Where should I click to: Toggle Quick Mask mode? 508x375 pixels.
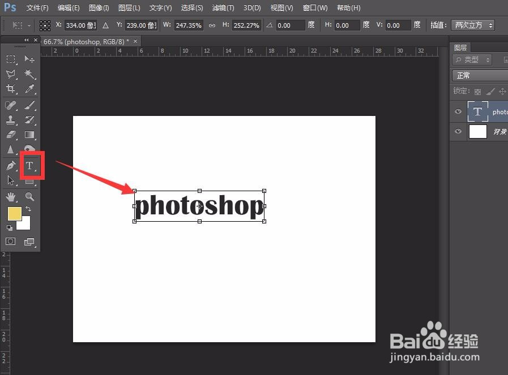pyautogui.click(x=11, y=242)
